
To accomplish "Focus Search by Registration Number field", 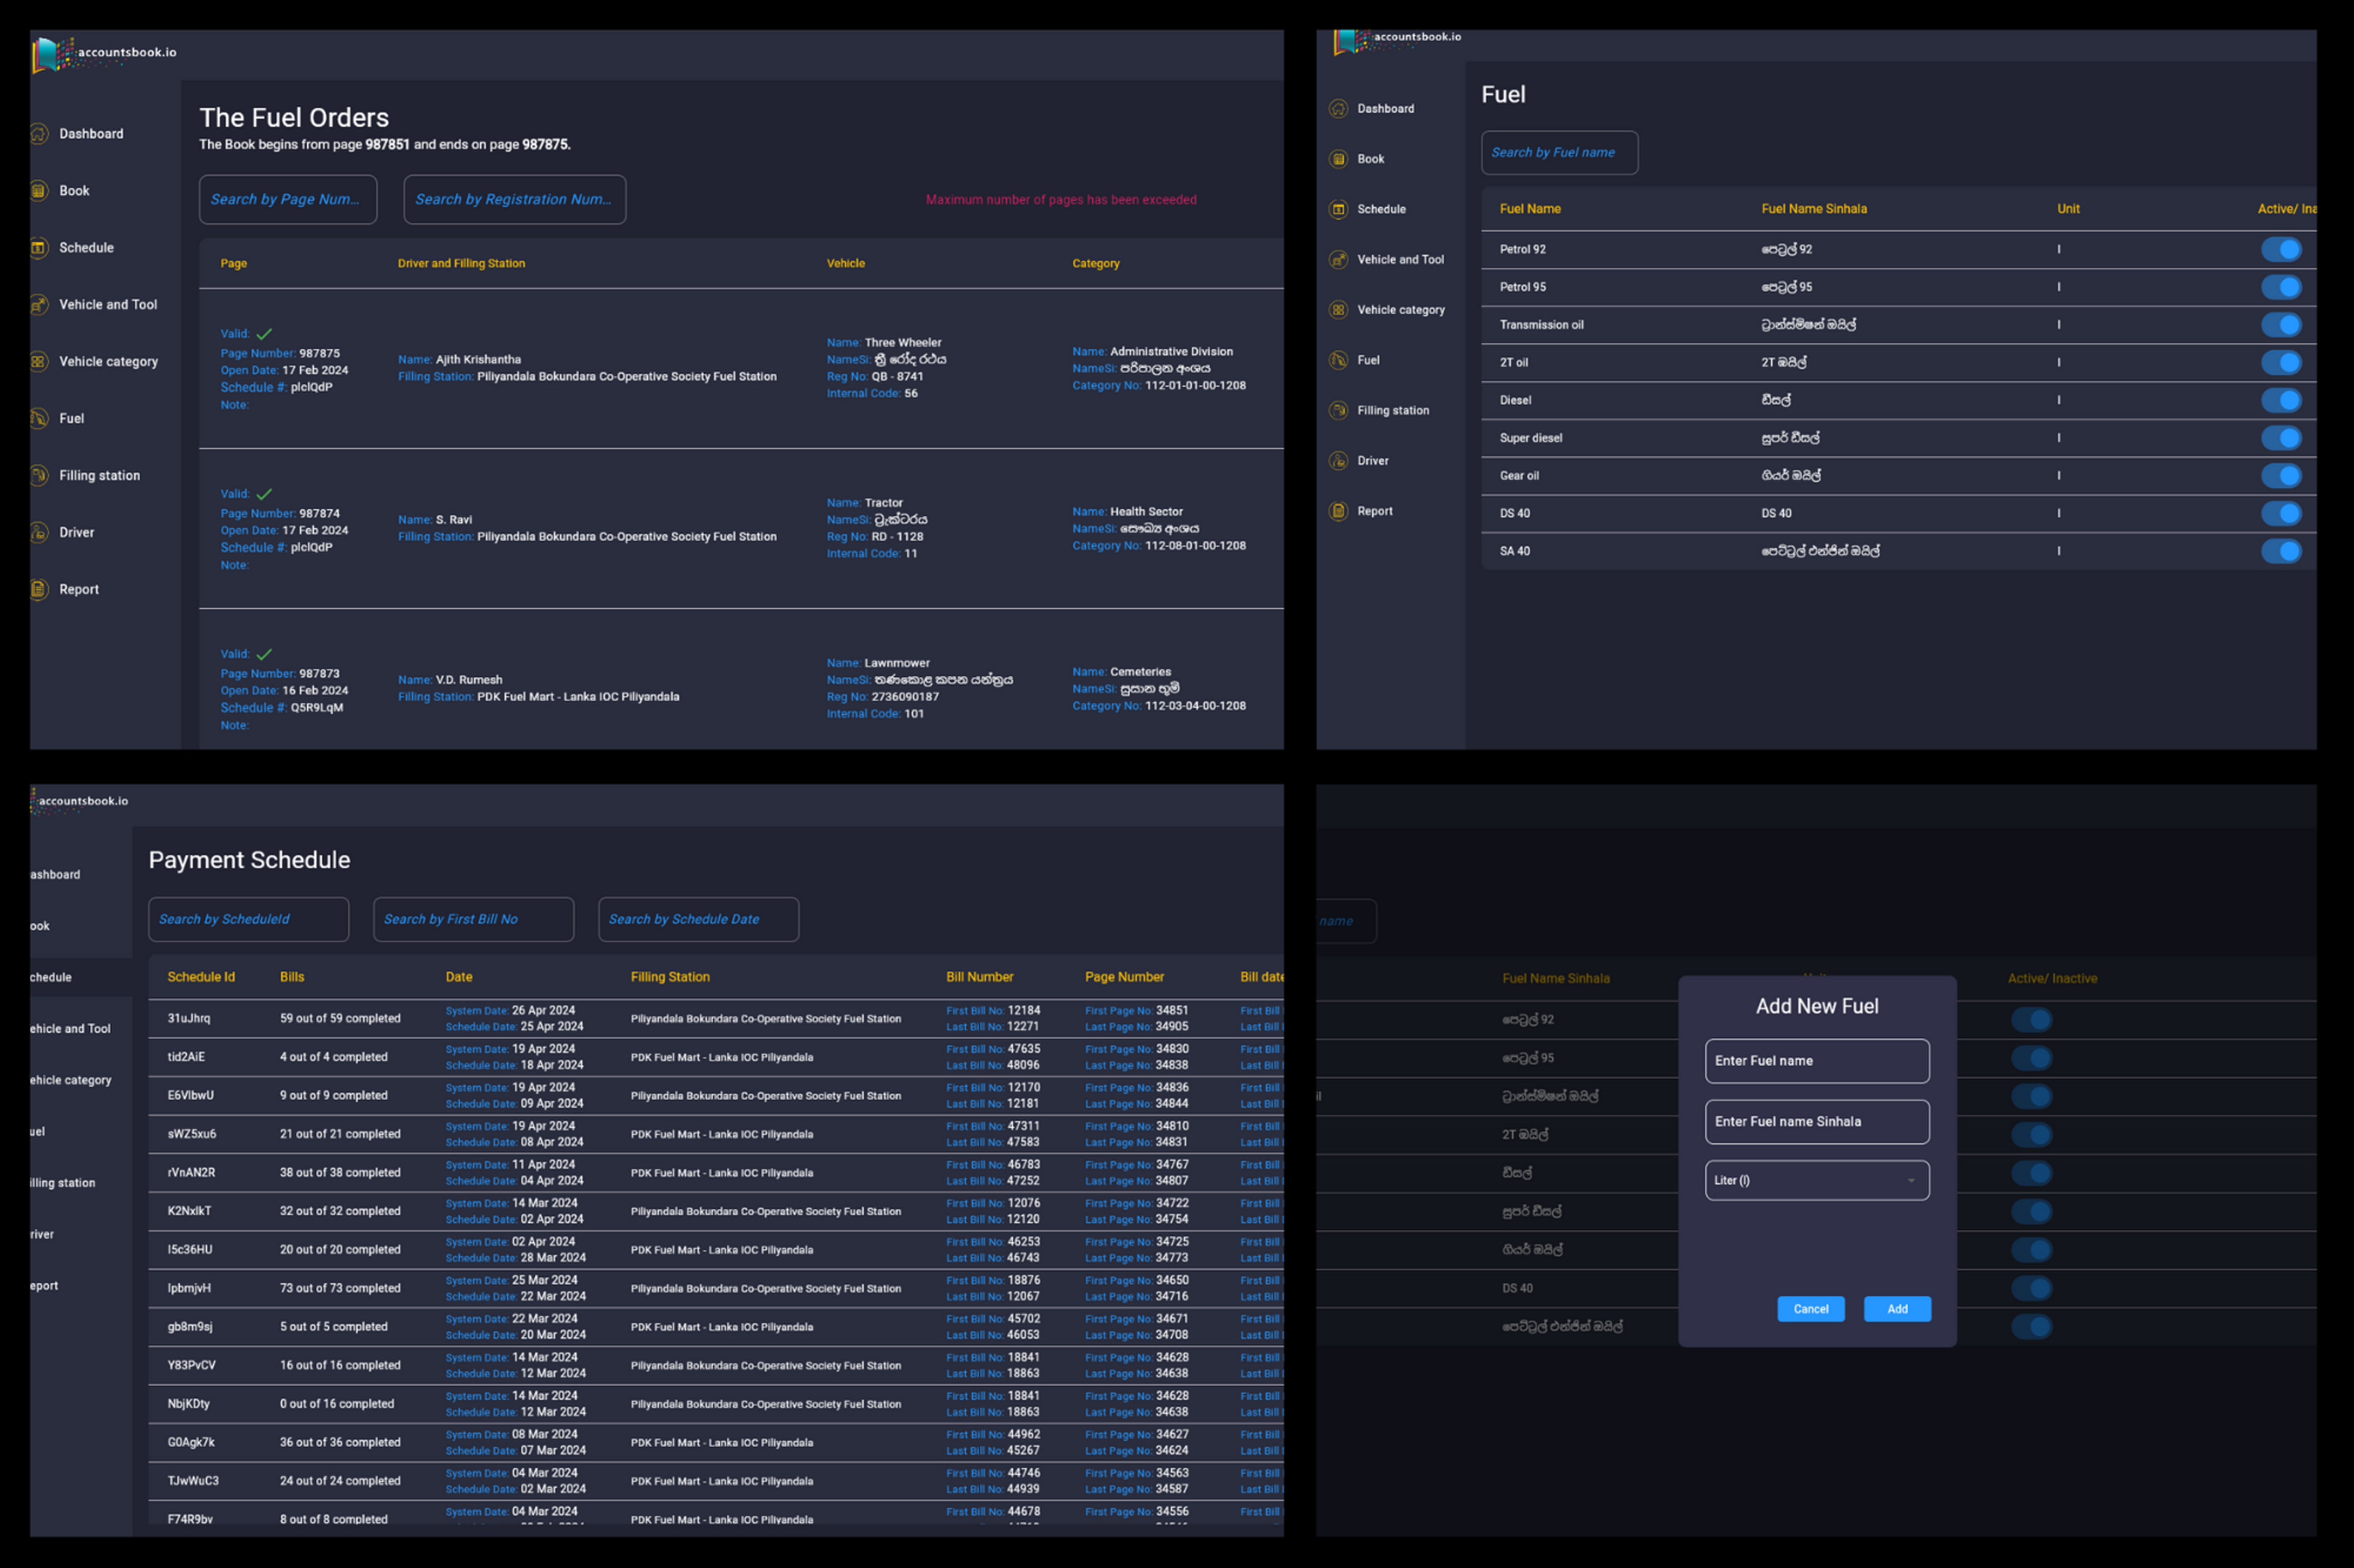I will [514, 199].
